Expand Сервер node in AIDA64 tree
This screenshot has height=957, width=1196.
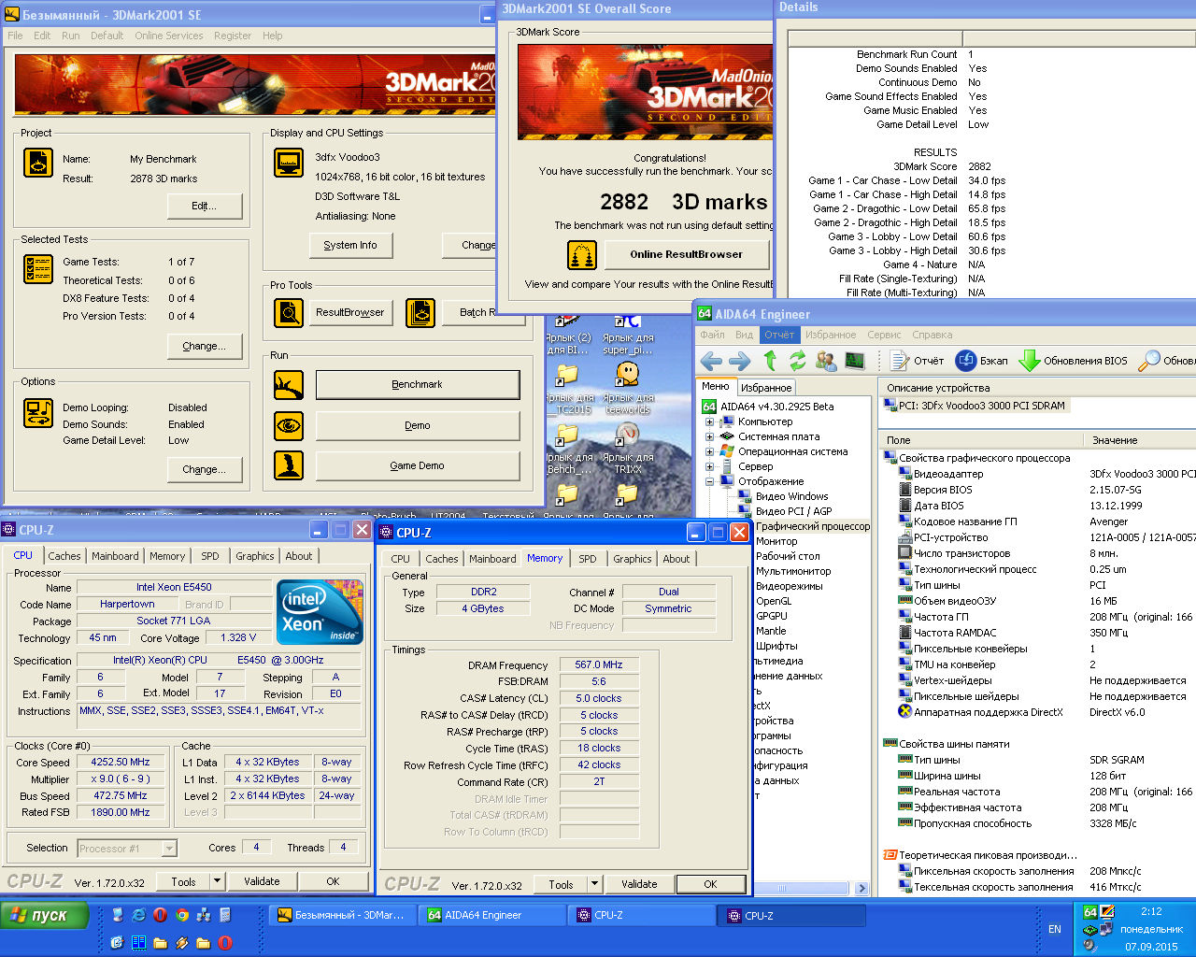[x=709, y=466]
